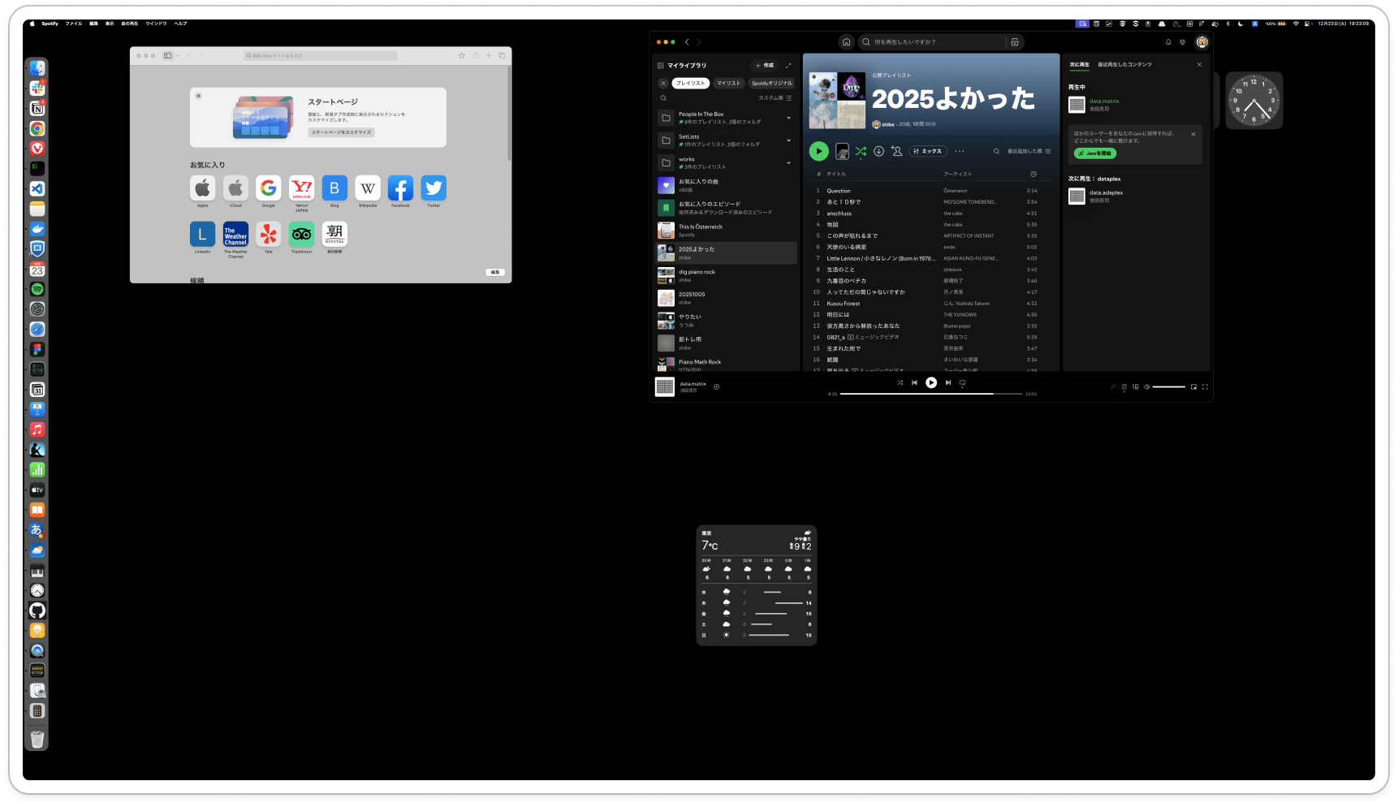Screen dimensions: 1398x807
Task: Open Spotify Home via the house icon
Action: [846, 42]
